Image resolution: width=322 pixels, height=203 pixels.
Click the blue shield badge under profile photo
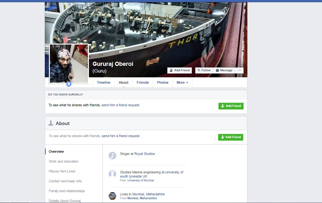(69, 84)
